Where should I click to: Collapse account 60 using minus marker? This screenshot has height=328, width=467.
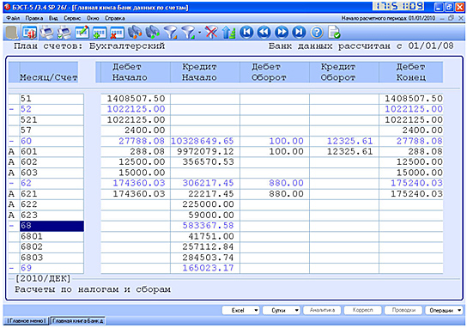[x=12, y=141]
